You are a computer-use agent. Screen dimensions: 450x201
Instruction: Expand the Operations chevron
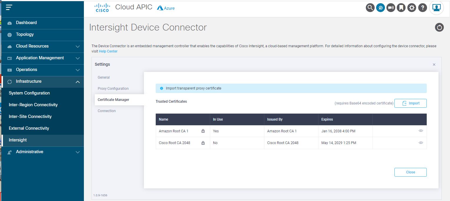pyautogui.click(x=78, y=70)
